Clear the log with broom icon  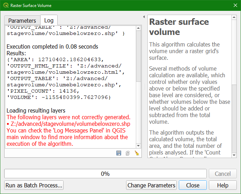pyautogui.click(x=137, y=153)
